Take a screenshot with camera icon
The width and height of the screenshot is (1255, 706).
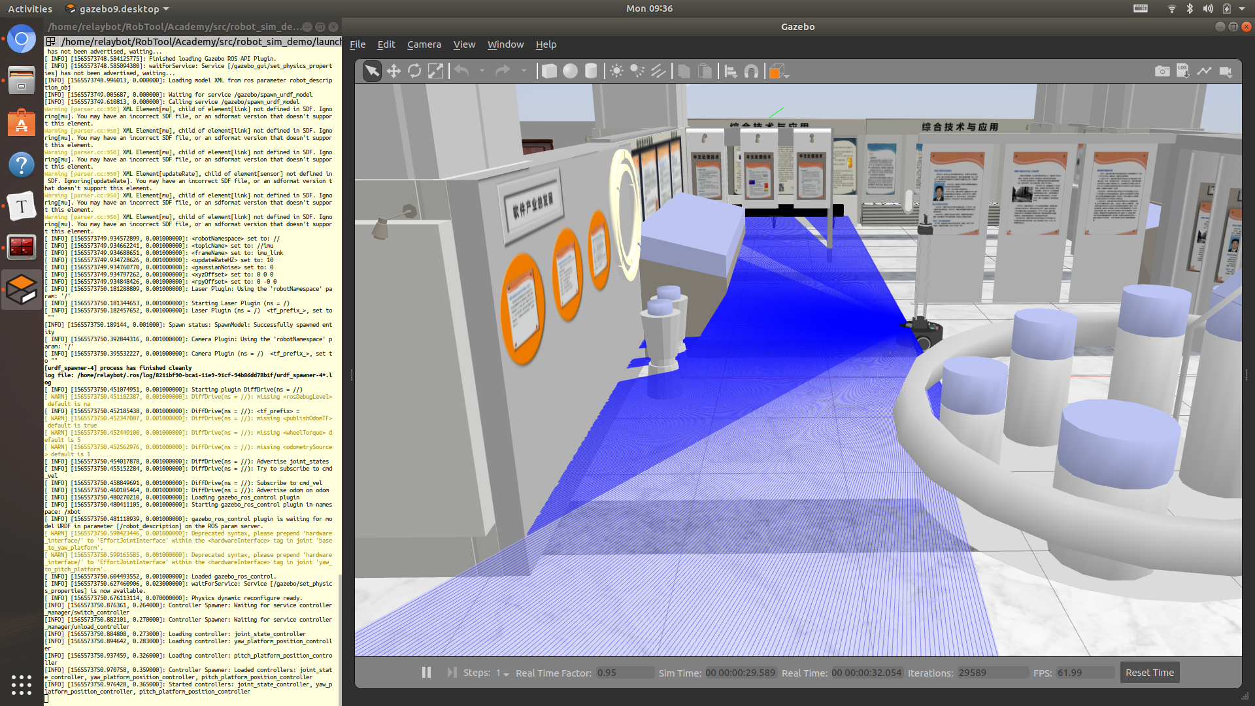point(1162,71)
